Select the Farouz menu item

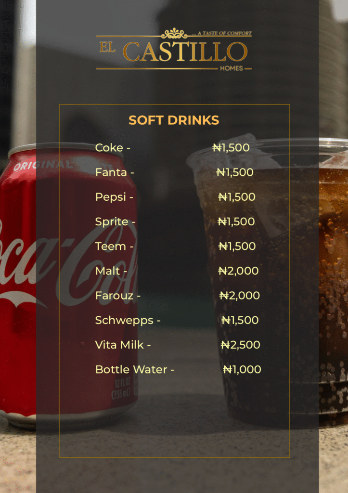pyautogui.click(x=117, y=296)
